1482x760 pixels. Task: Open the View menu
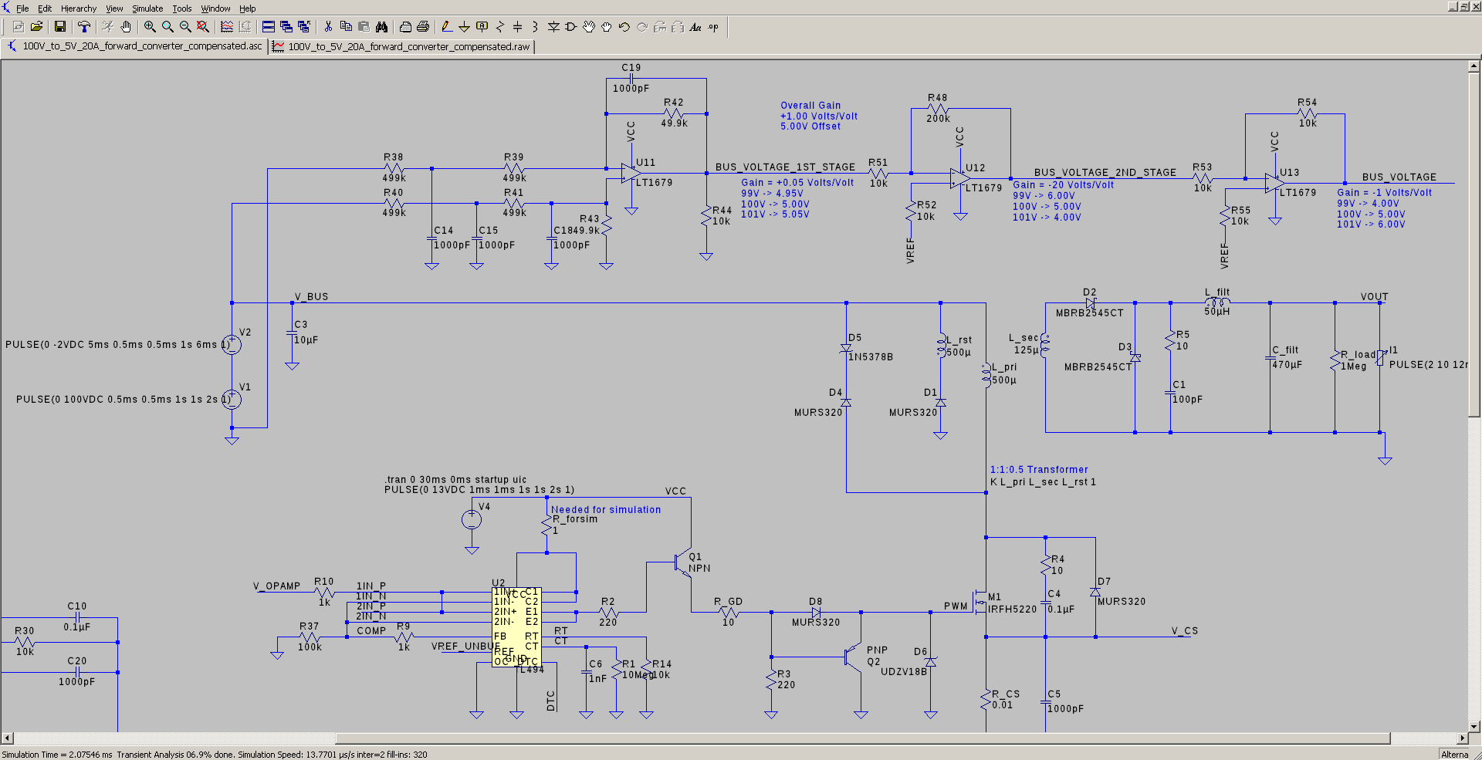114,8
